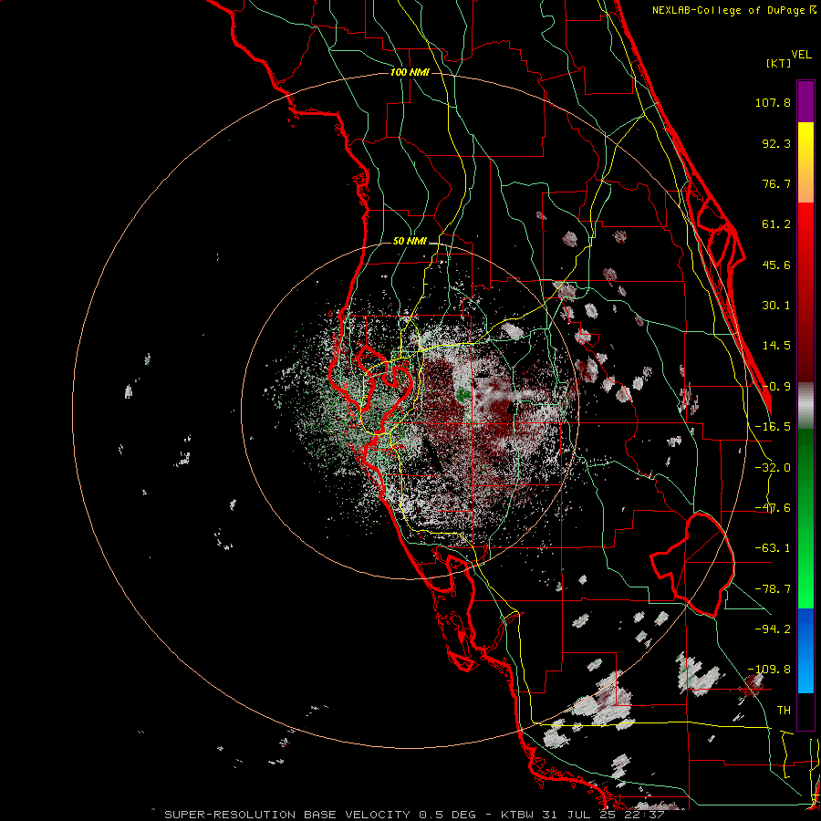Click the 14.5 velocity scale value
The width and height of the screenshot is (821, 821).
click(x=776, y=346)
